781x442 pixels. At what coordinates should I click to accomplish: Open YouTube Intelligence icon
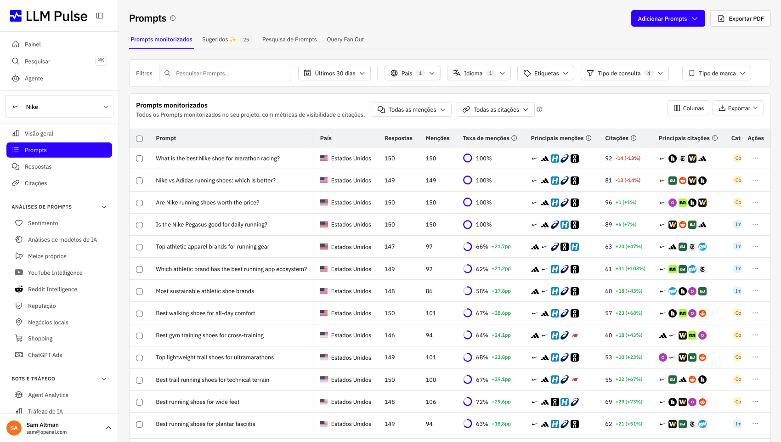click(19, 272)
